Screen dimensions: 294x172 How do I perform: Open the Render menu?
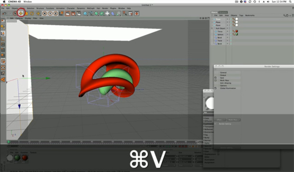tap(105, 8)
